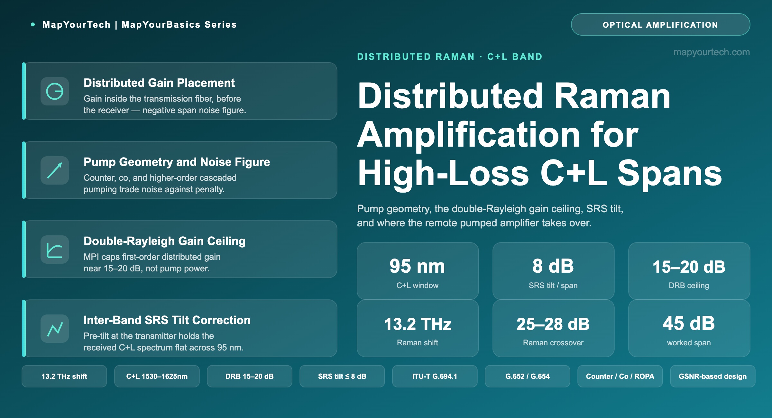Click the Inter-Band SRS Tilt Correction heading
Viewport: 772px width, 418px height.
pyautogui.click(x=167, y=320)
